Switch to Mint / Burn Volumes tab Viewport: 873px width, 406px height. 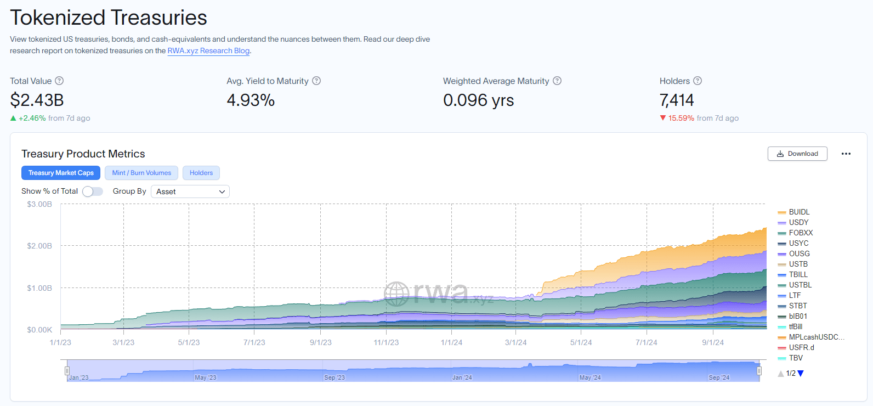(141, 173)
